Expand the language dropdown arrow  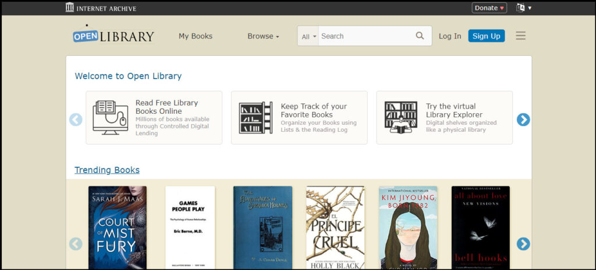(x=530, y=8)
